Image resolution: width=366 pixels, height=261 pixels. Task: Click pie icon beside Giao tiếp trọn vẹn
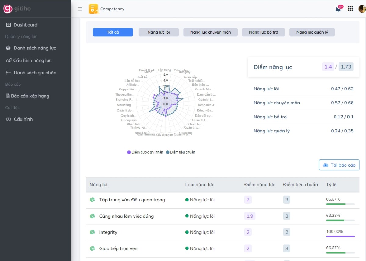click(x=92, y=248)
